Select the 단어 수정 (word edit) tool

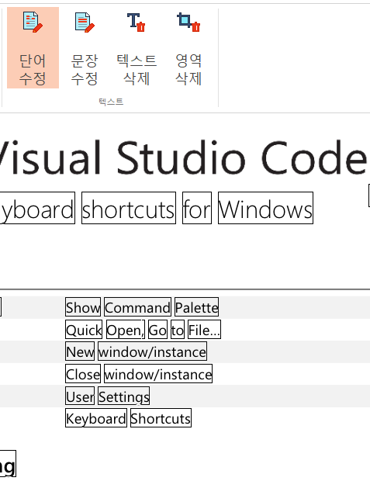pyautogui.click(x=33, y=48)
